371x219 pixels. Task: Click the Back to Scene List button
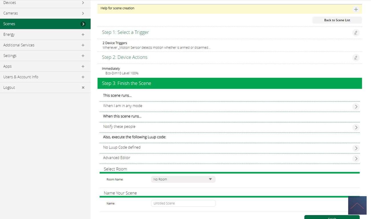tap(337, 20)
